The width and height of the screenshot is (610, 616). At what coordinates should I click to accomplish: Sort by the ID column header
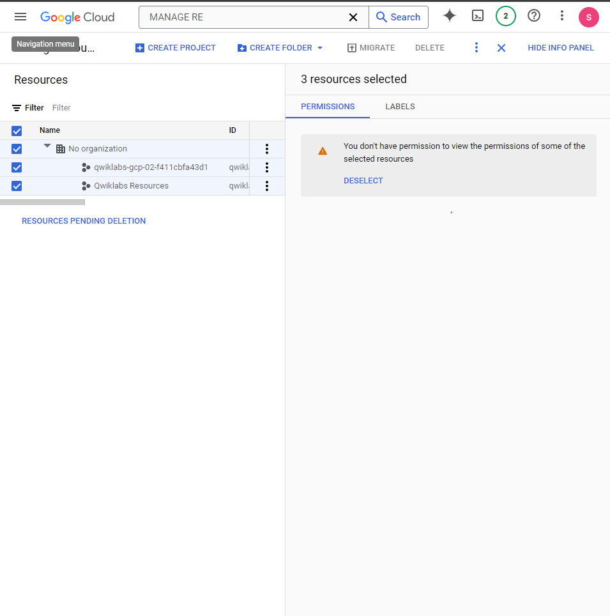[233, 130]
